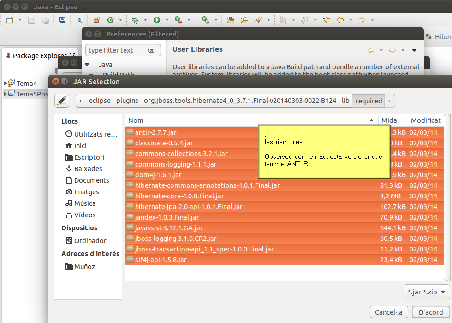Click the Previous Annotation icon
This screenshot has width=452, height=323.
(304, 20)
